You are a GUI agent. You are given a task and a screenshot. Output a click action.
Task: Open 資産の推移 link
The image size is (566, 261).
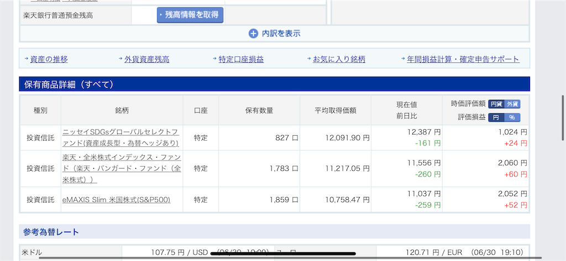coord(49,59)
